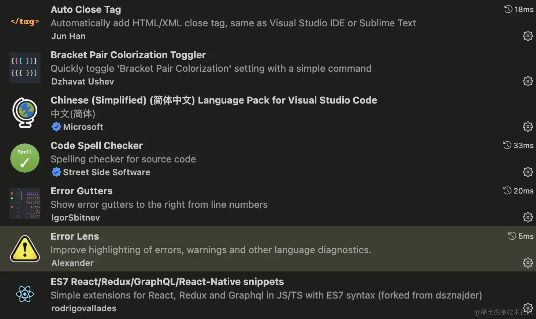Click the Auto Close Tag extension icon
Screen dimensions: 536x319
[25, 22]
